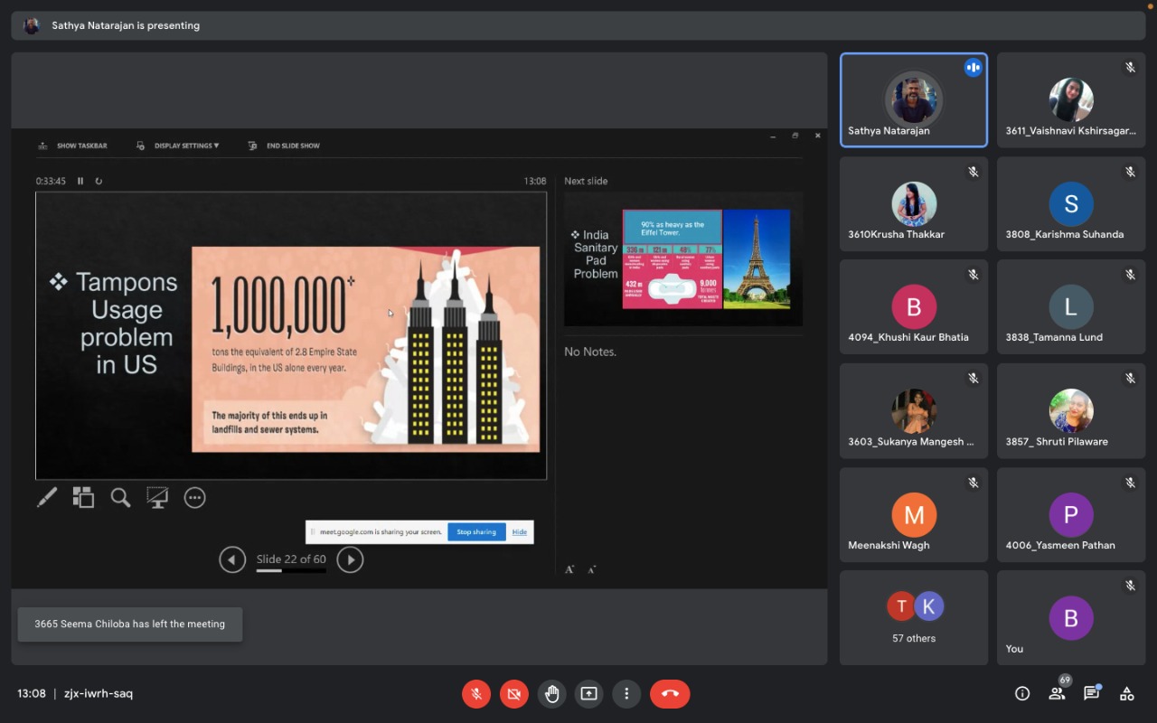Viewport: 1157px width, 723px height.
Task: Advance to the next slide arrow
Action: coord(350,560)
